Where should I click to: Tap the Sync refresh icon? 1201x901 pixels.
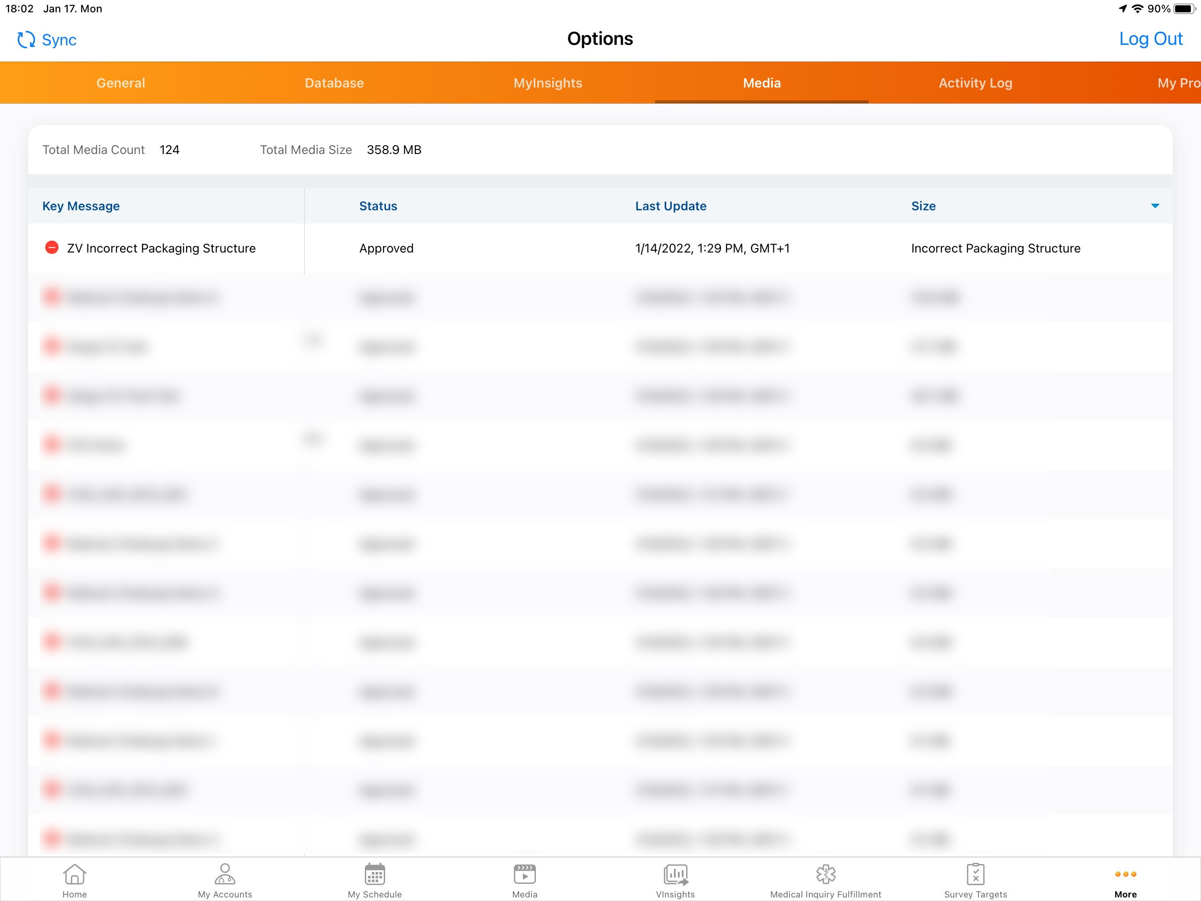[x=26, y=40]
